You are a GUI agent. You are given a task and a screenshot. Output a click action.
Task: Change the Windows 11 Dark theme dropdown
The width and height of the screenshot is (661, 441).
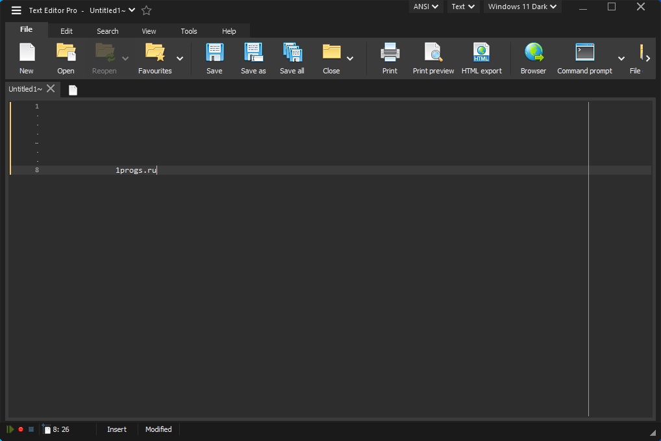click(x=522, y=6)
